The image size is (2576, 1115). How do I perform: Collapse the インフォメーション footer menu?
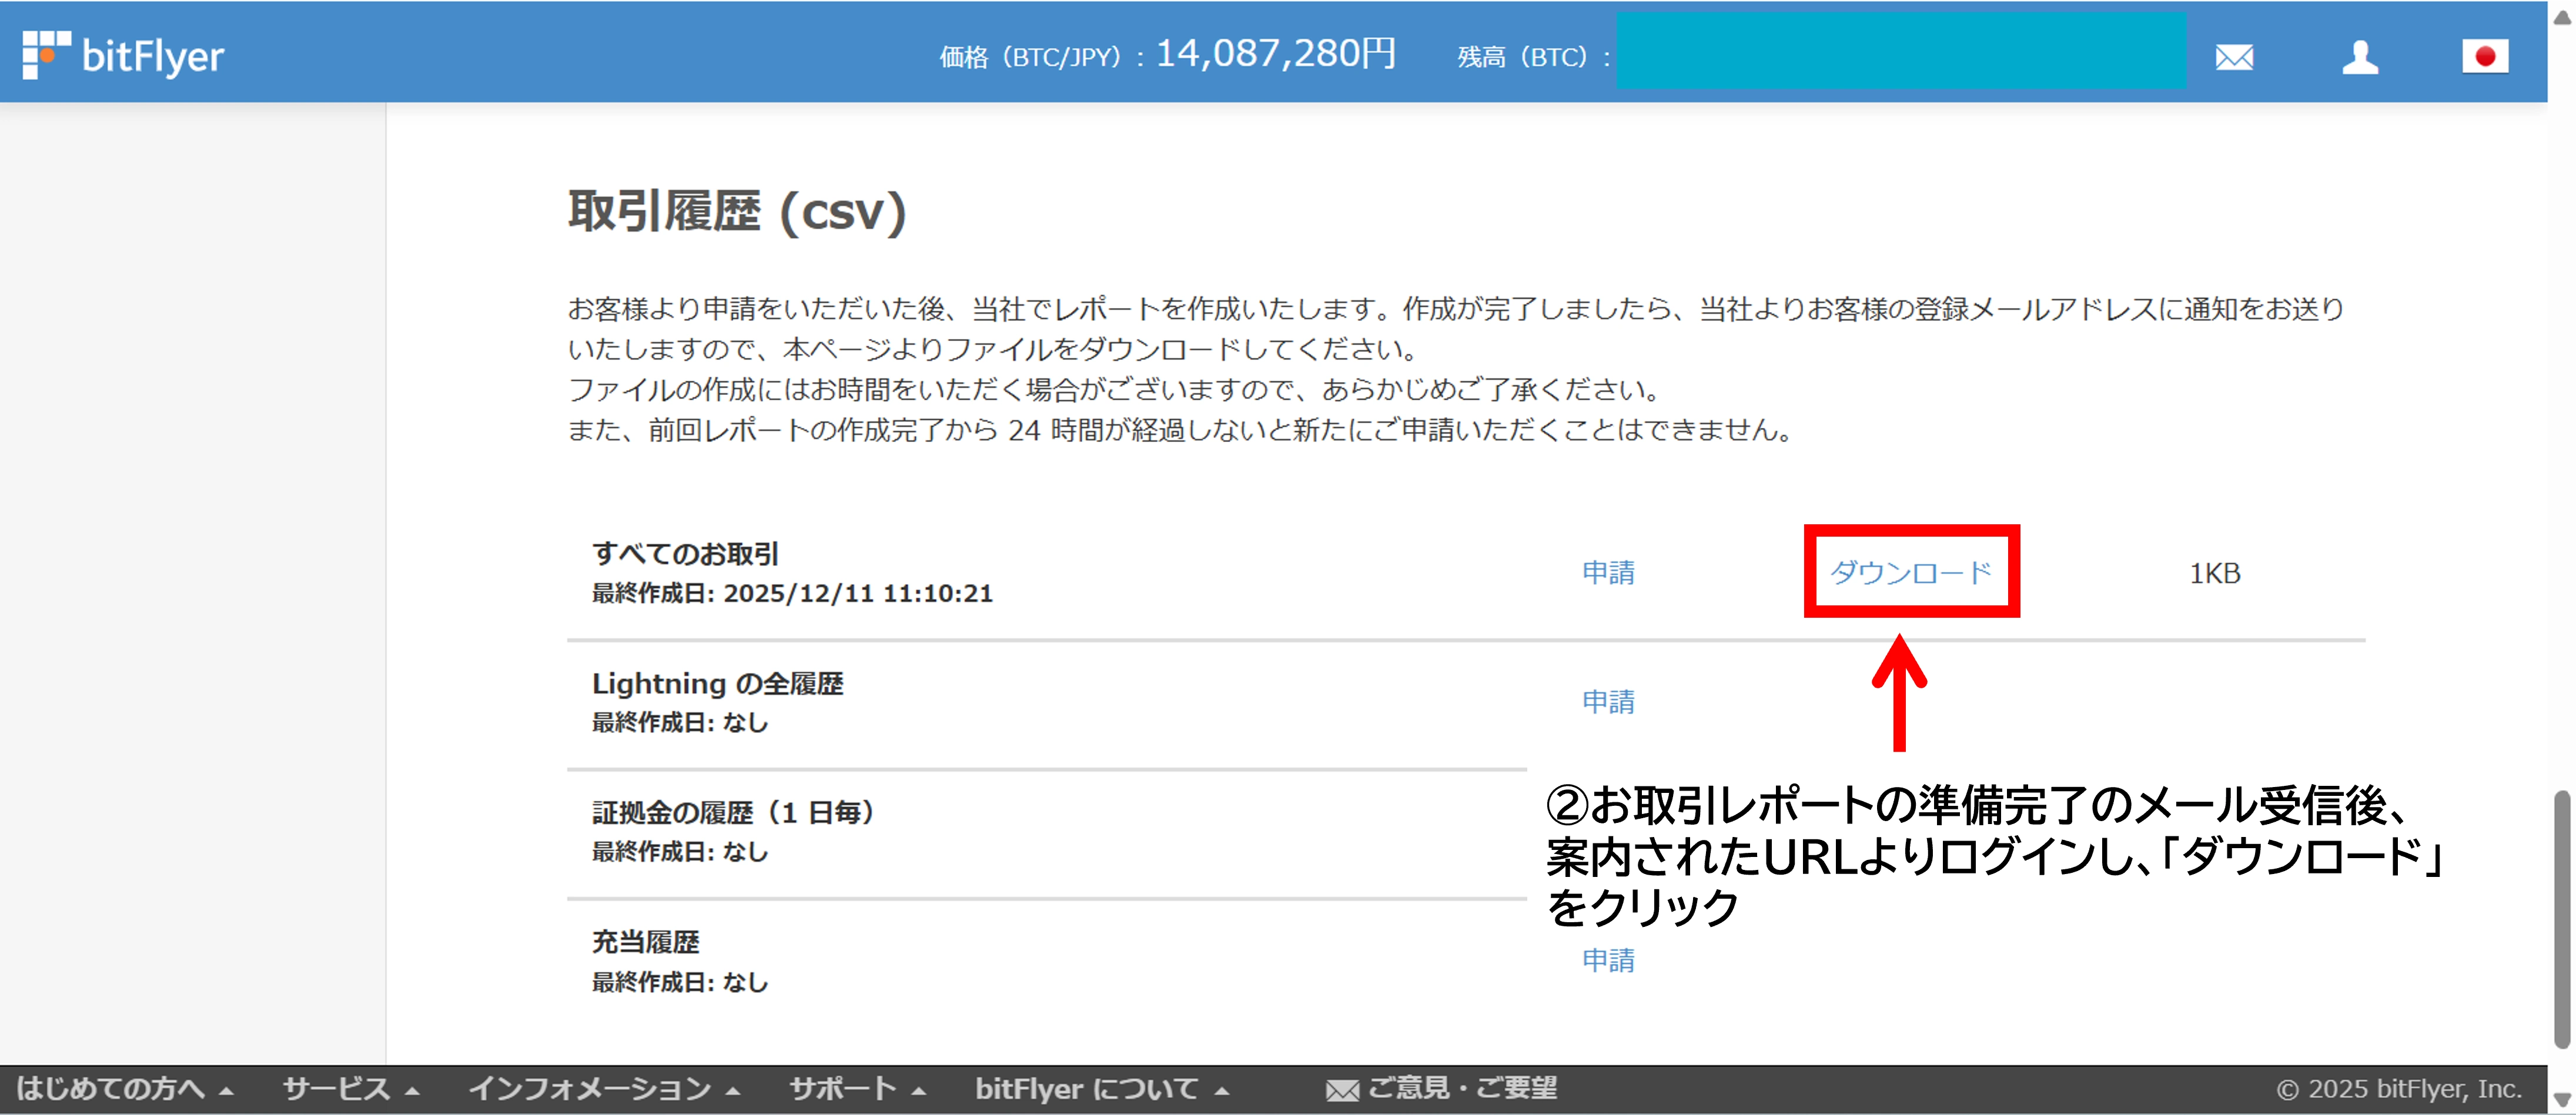point(603,1089)
